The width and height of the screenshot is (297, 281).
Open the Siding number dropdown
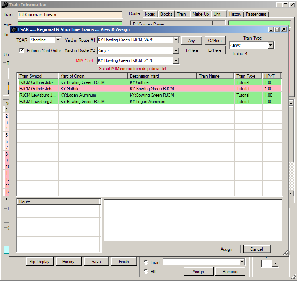(275, 263)
